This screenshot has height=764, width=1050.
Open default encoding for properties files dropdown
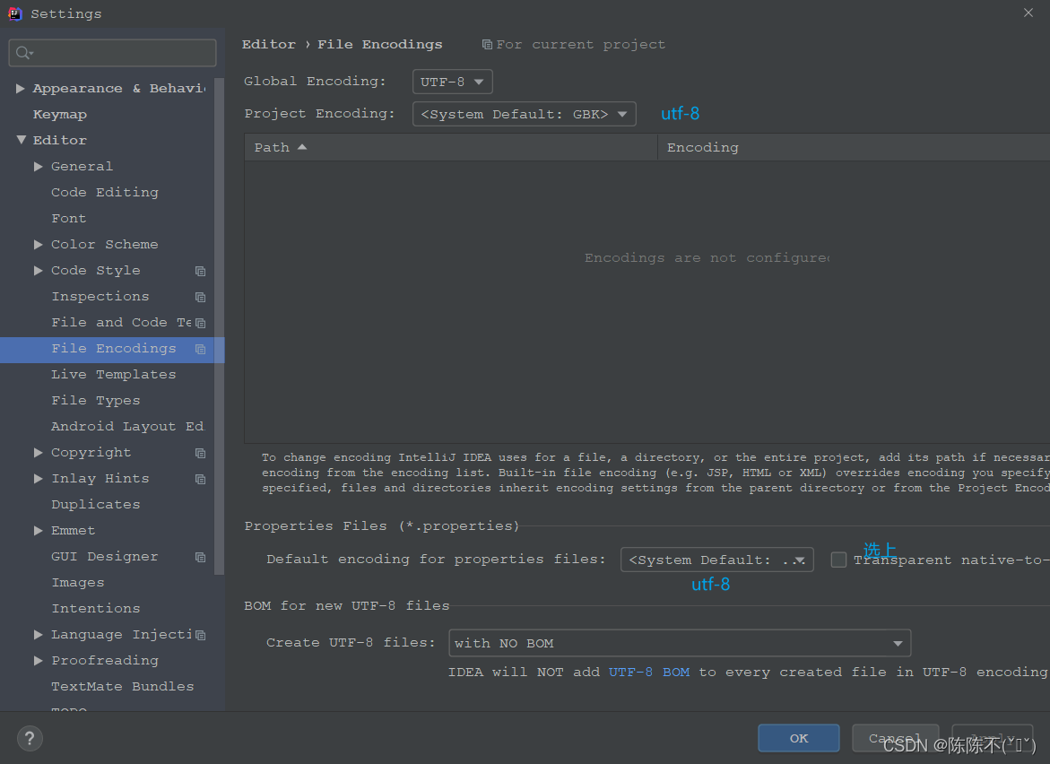[x=717, y=560]
